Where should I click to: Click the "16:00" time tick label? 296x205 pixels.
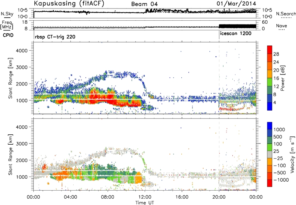pyautogui.click(x=182, y=197)
